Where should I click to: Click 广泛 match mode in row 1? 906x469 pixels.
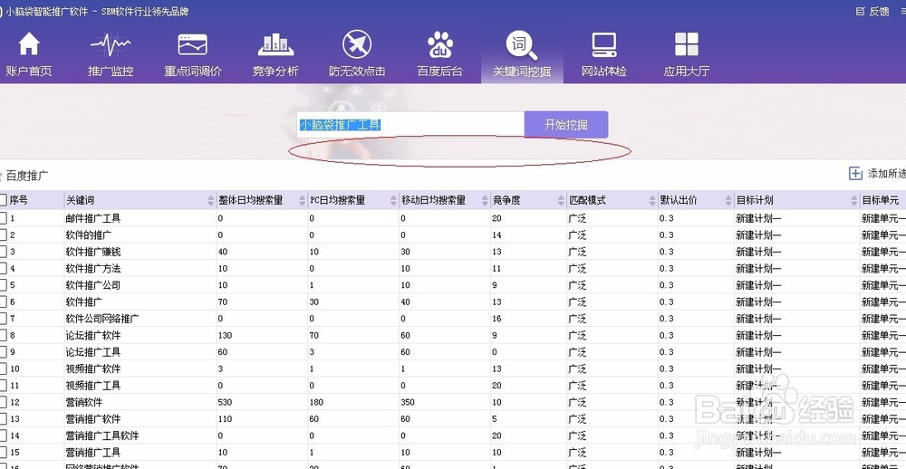pos(577,218)
